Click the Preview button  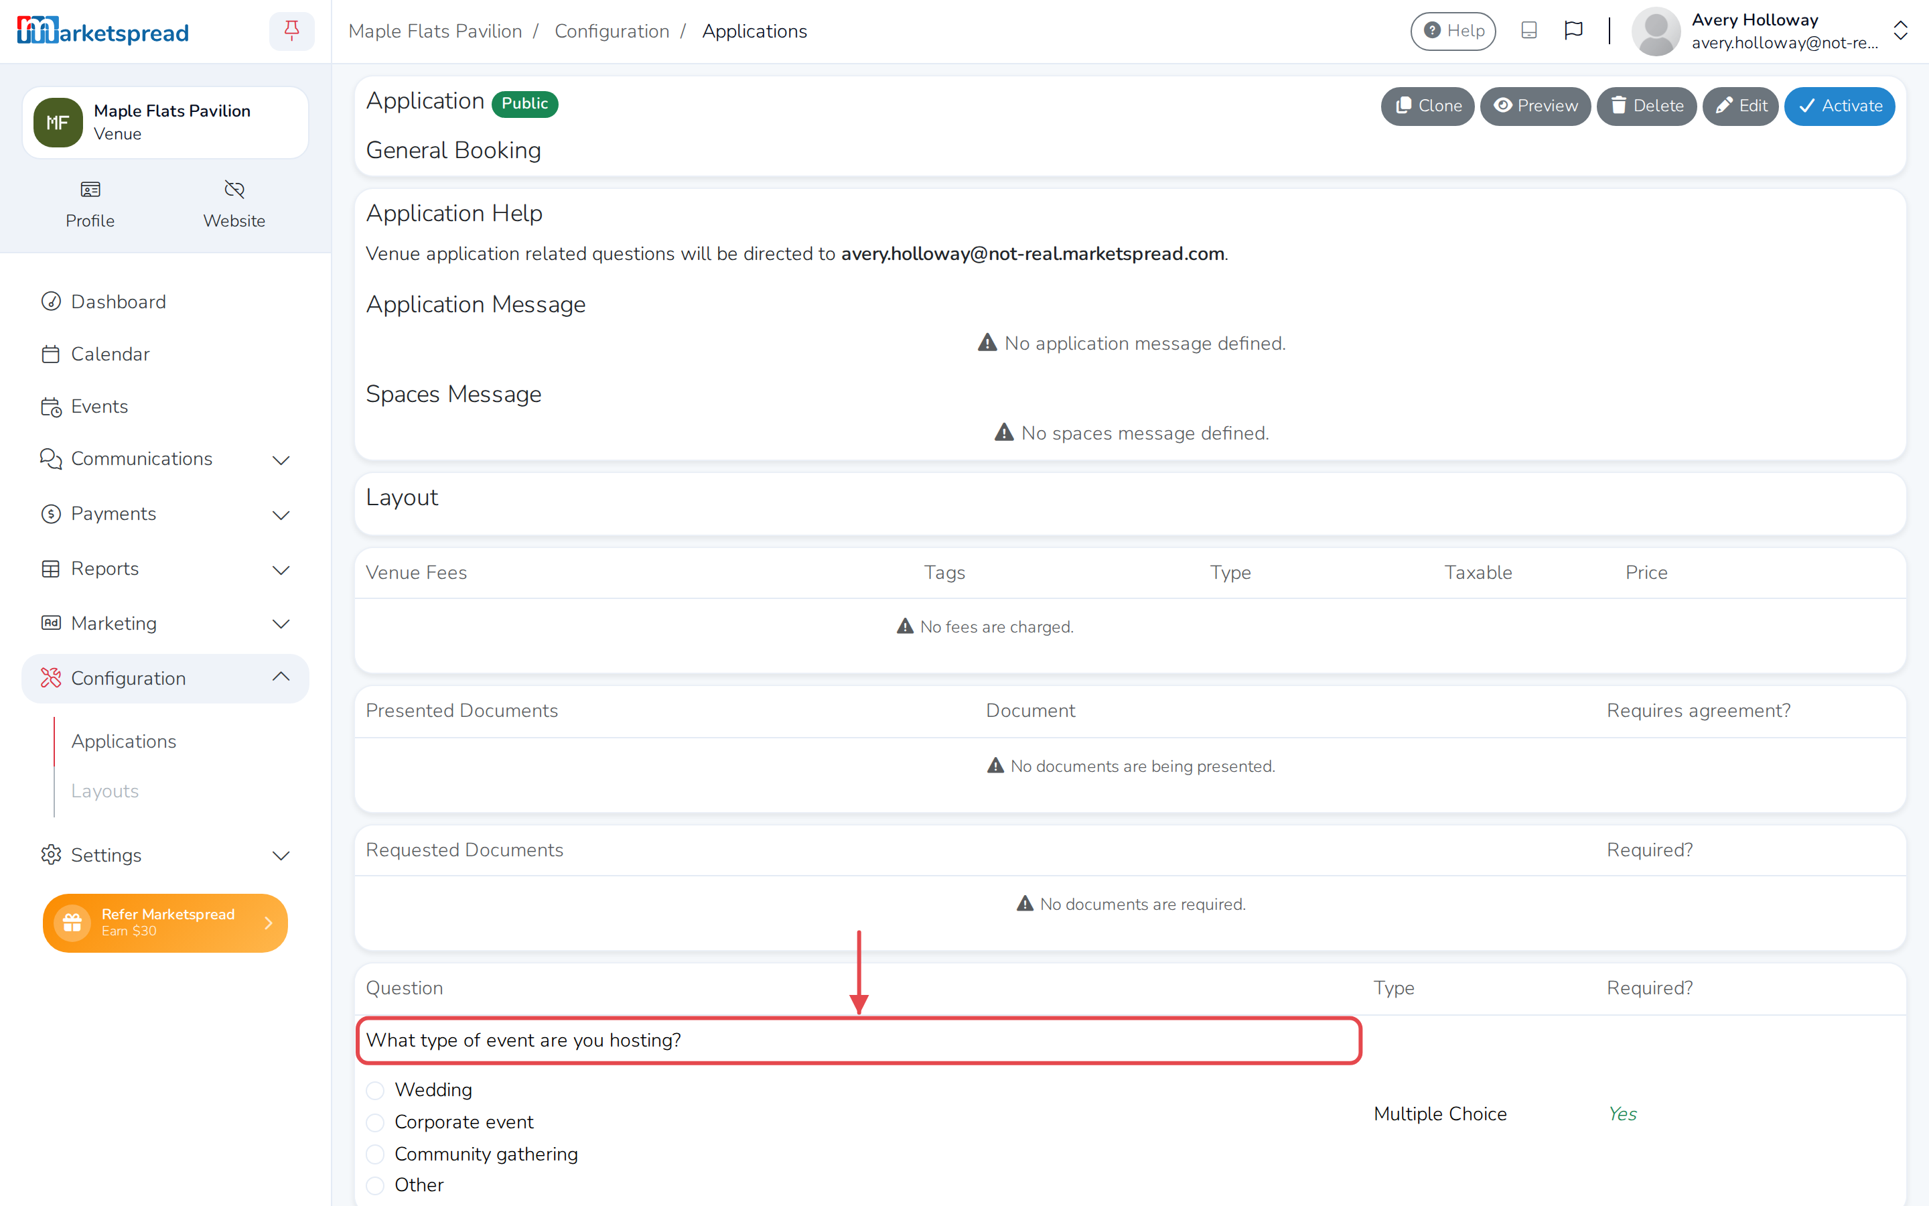click(x=1535, y=106)
